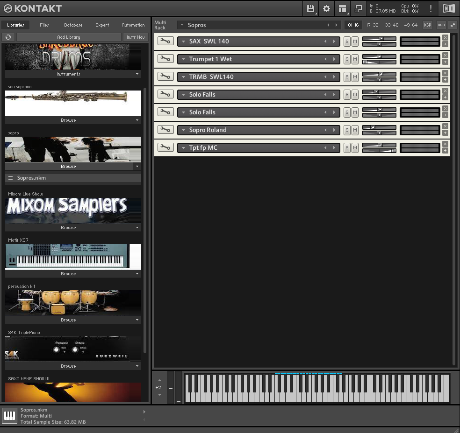Open wrench editor for SAX SWL 140
460x433 pixels.
[x=165, y=41]
